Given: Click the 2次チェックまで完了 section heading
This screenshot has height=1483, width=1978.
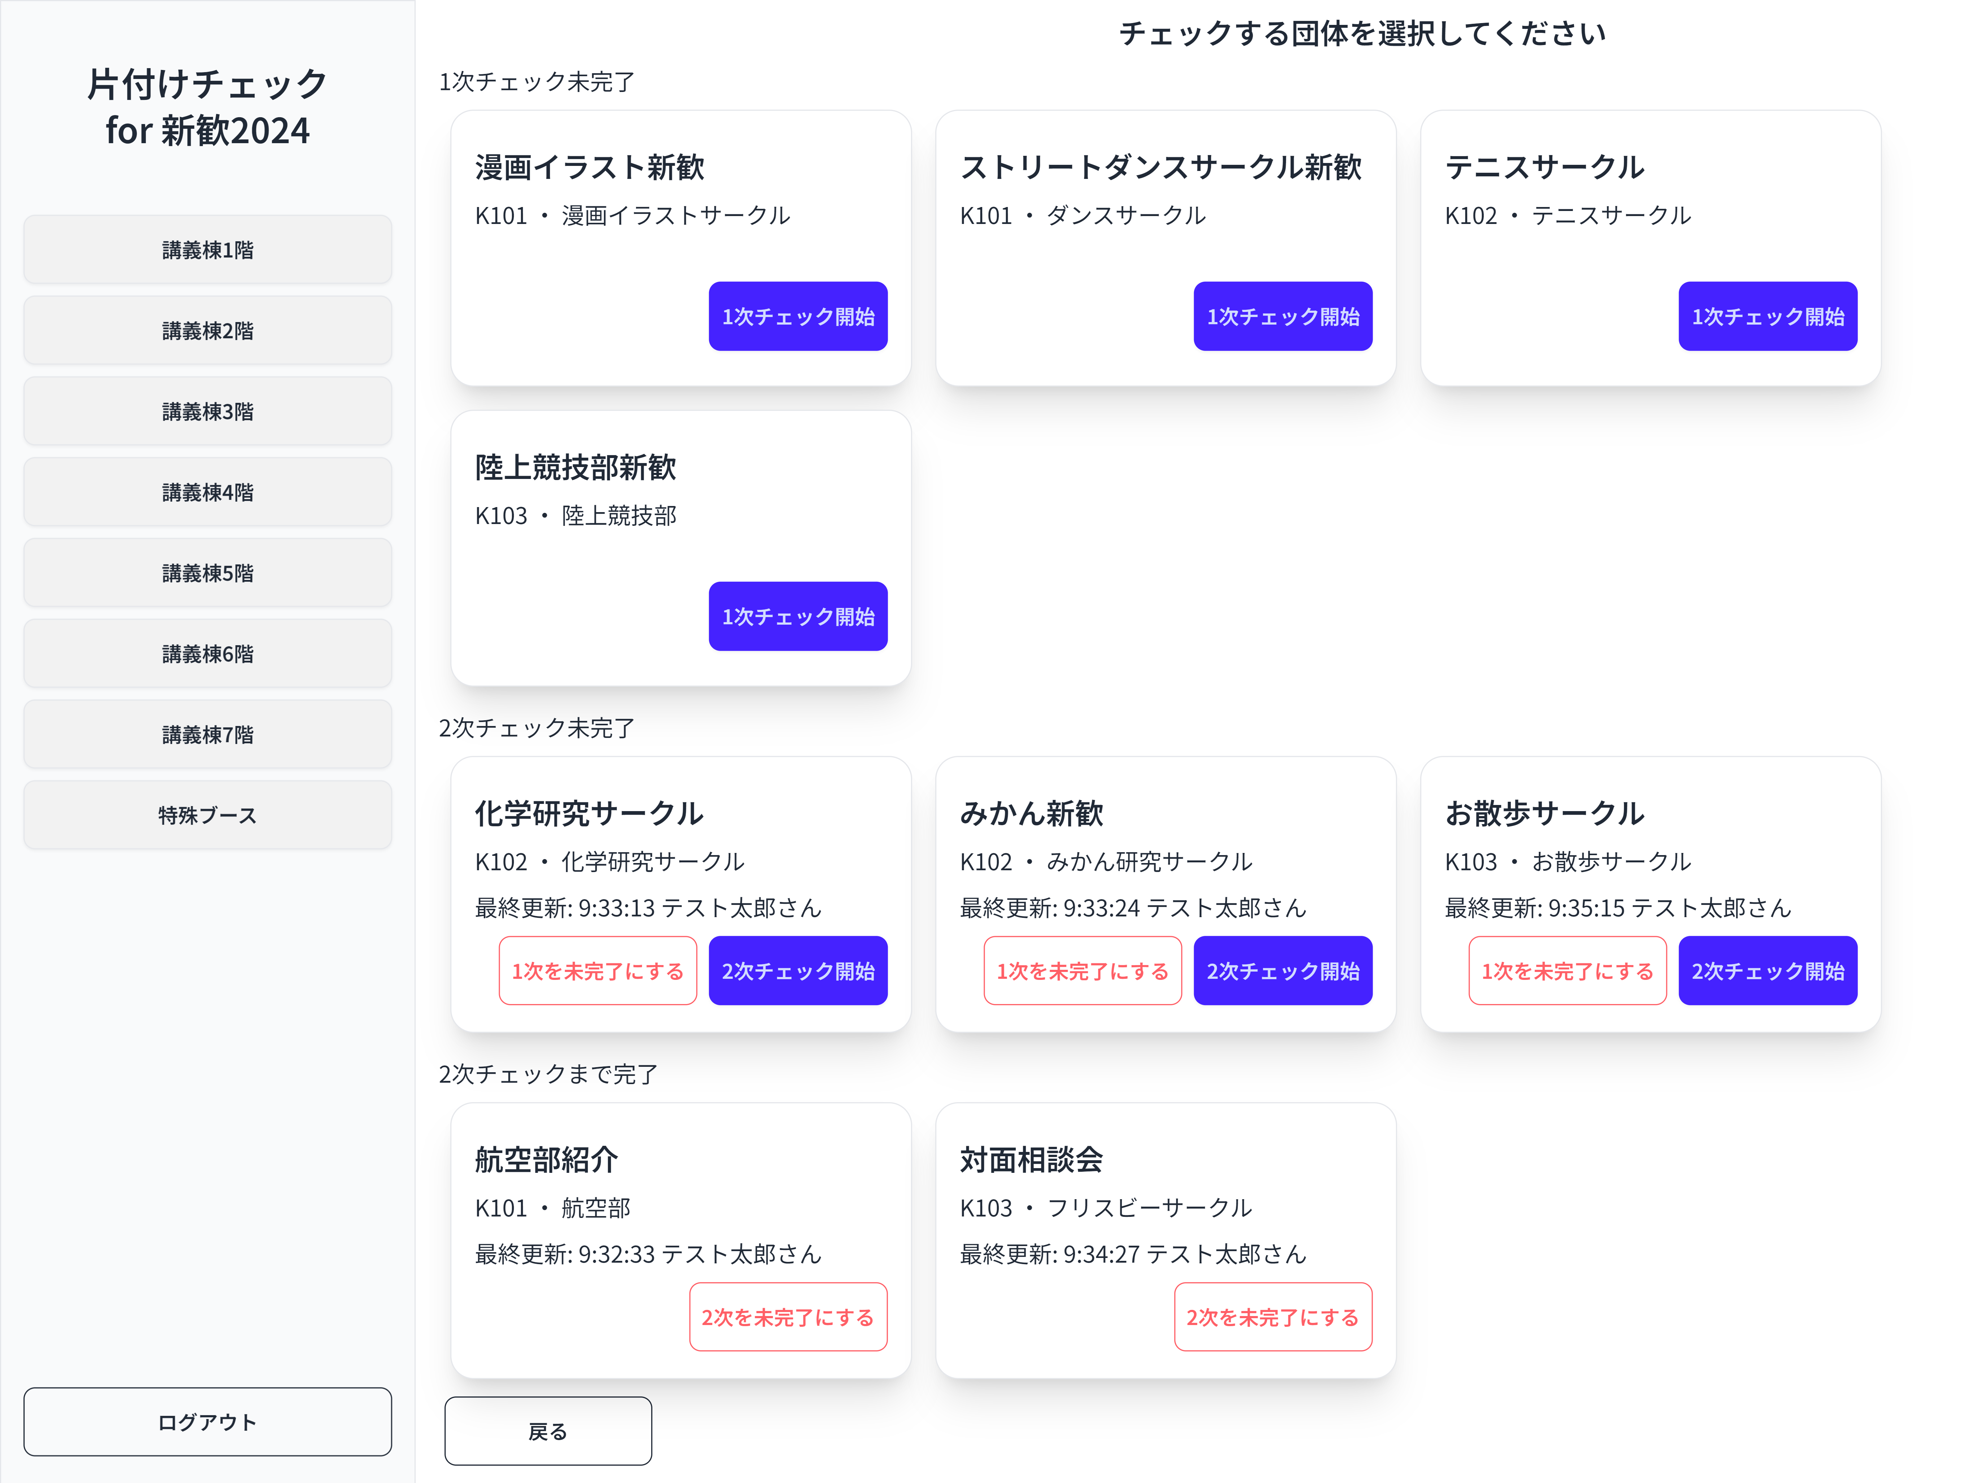Looking at the screenshot, I should [548, 1074].
